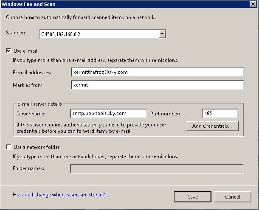Click the E-mail server details group label
This screenshot has height=210, width=259.
point(39,104)
